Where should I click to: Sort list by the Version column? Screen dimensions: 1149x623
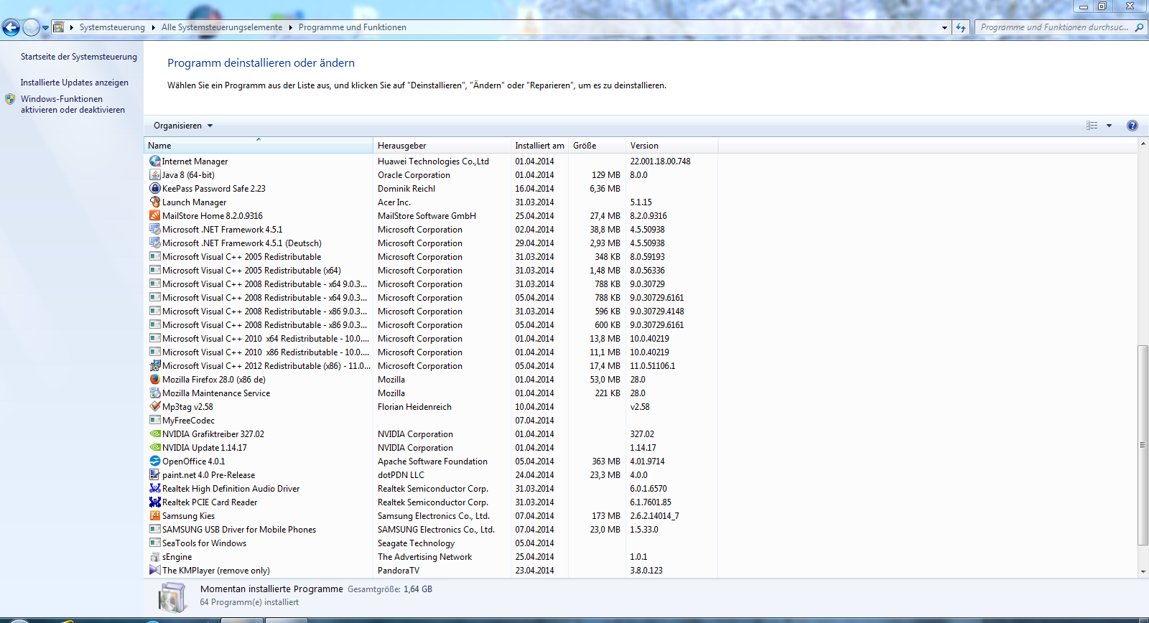671,146
